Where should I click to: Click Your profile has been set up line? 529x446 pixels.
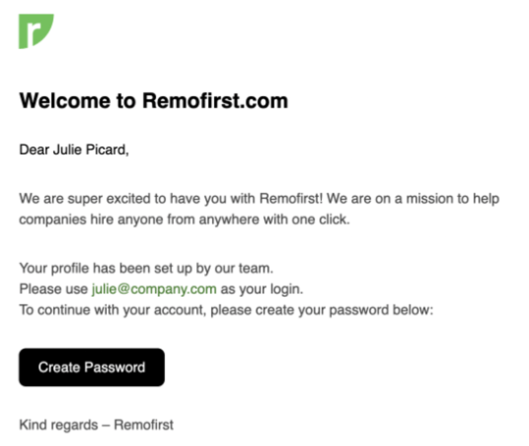click(146, 269)
